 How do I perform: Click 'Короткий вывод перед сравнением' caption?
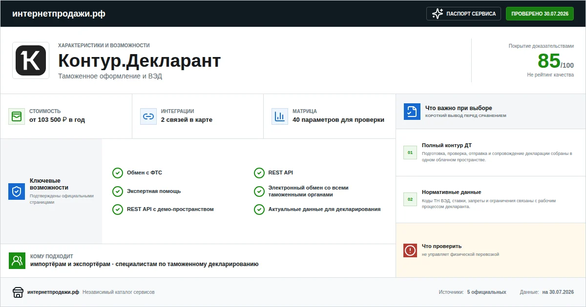click(x=466, y=116)
